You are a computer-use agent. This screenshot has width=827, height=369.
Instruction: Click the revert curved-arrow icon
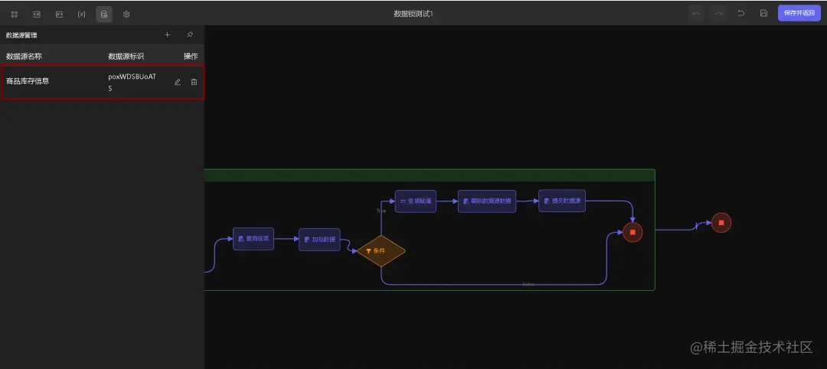pos(741,14)
